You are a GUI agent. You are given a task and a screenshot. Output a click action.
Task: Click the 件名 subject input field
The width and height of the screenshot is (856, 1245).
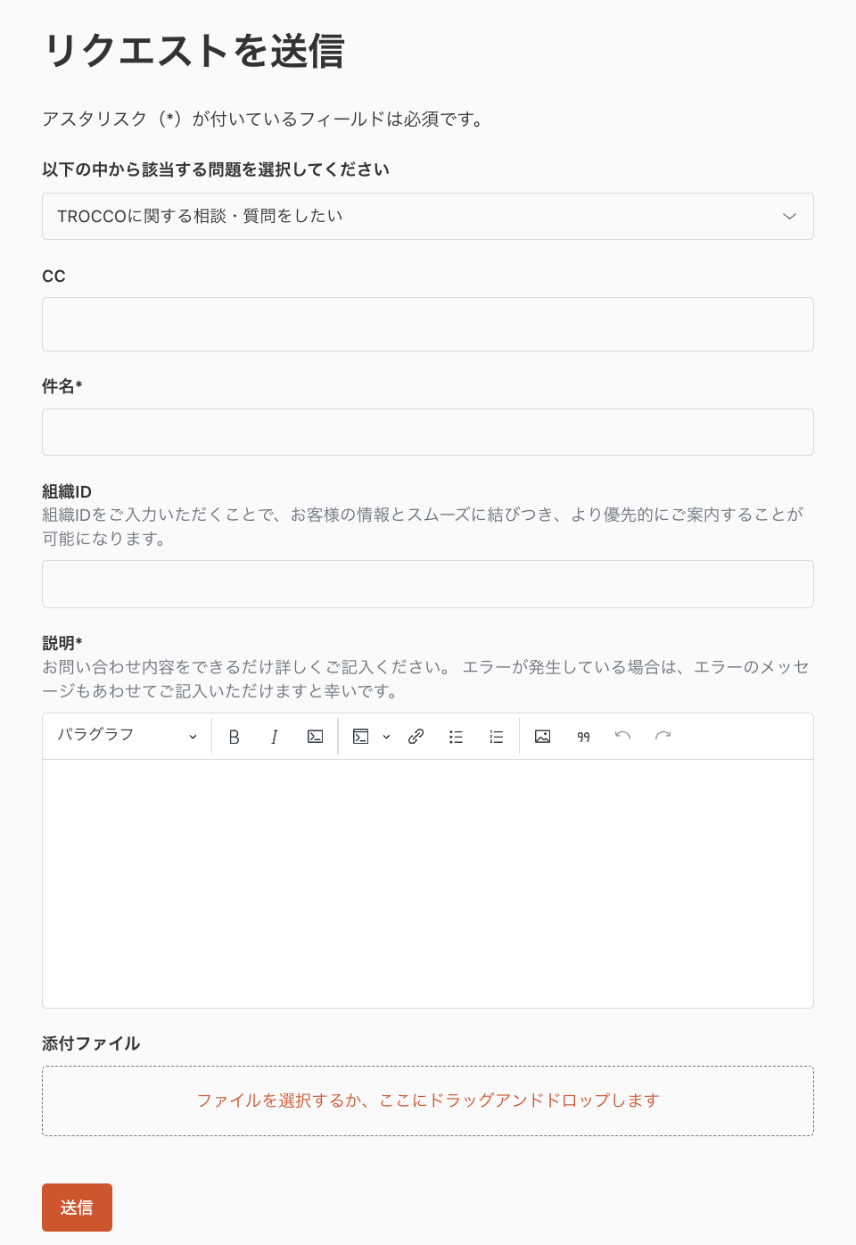coord(427,432)
